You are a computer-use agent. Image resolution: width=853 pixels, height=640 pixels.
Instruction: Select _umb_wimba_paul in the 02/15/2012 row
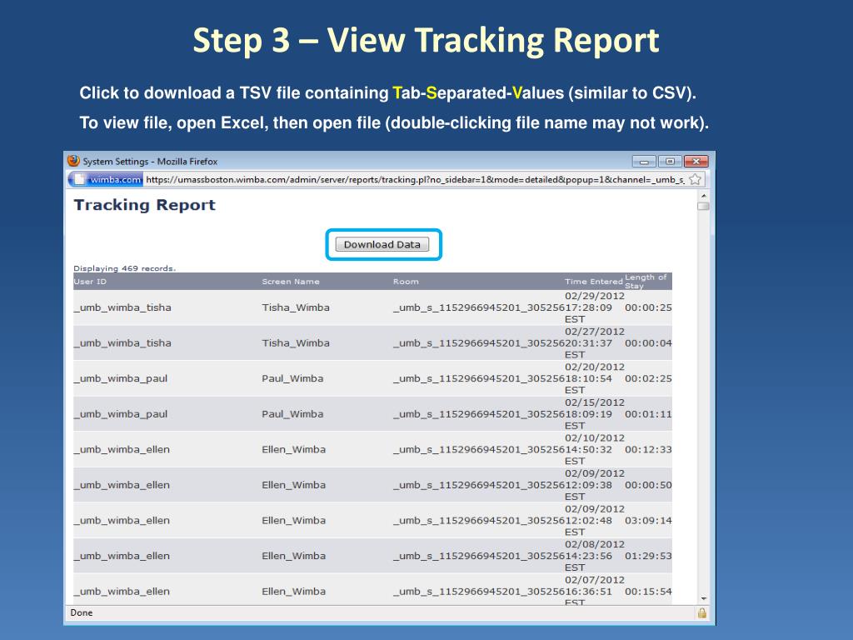(121, 413)
